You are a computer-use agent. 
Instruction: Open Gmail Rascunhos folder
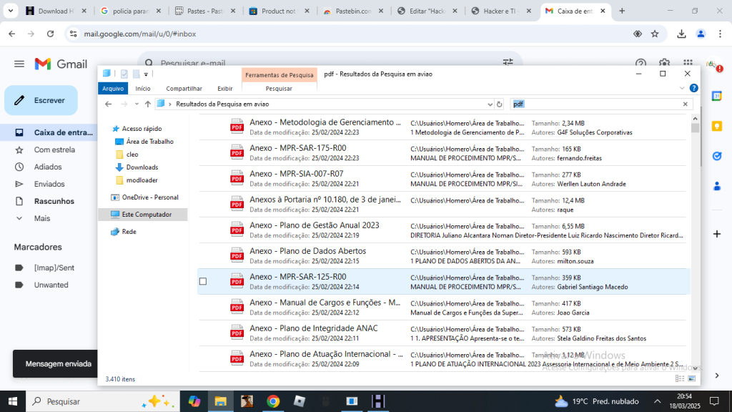pos(54,201)
